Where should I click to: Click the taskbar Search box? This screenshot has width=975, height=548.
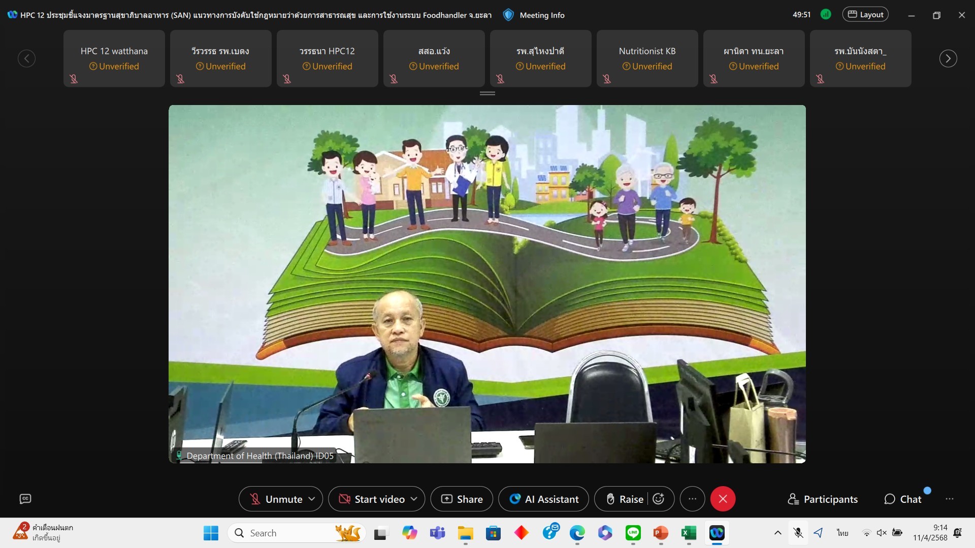(297, 533)
